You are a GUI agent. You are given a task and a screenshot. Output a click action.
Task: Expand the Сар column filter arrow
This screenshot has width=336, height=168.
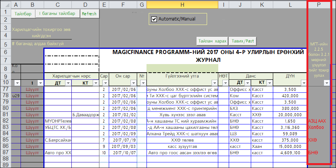click(105, 83)
